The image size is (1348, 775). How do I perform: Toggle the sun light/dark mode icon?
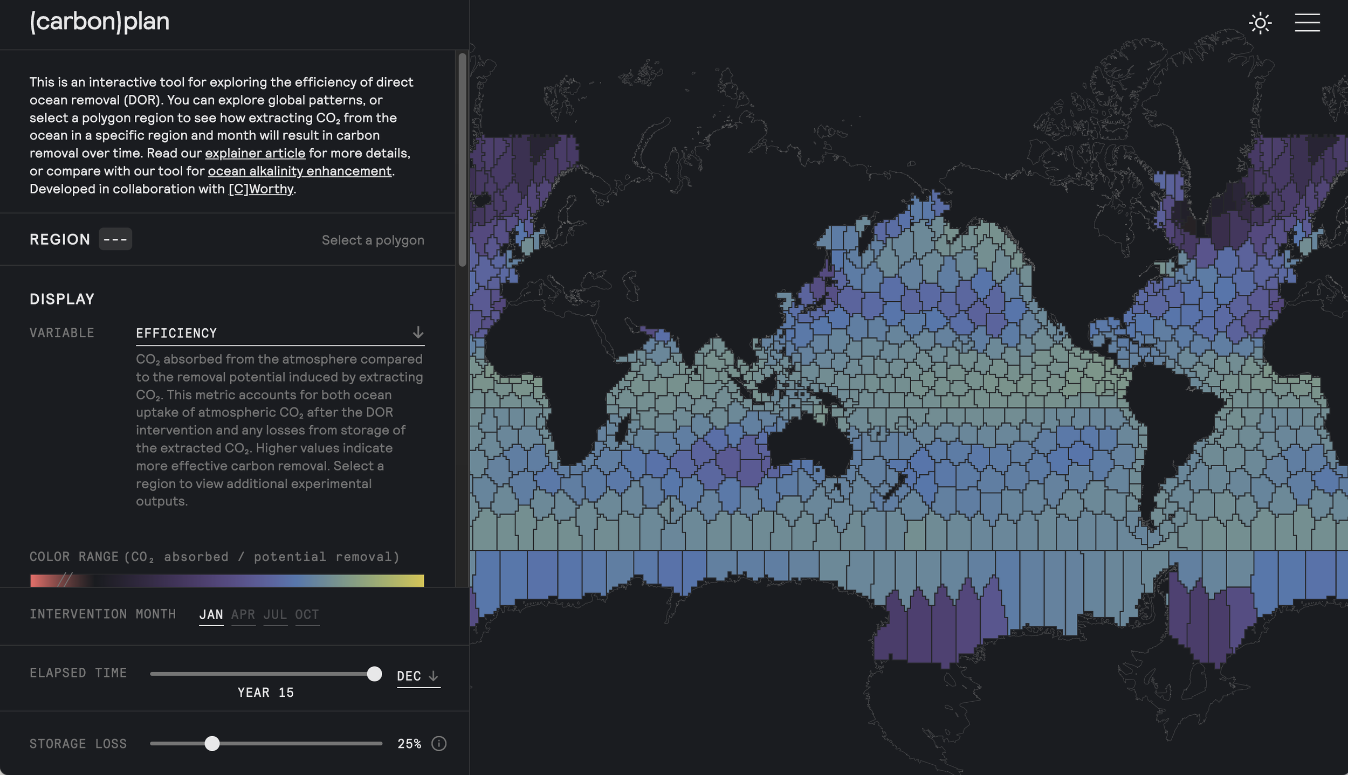coord(1260,23)
